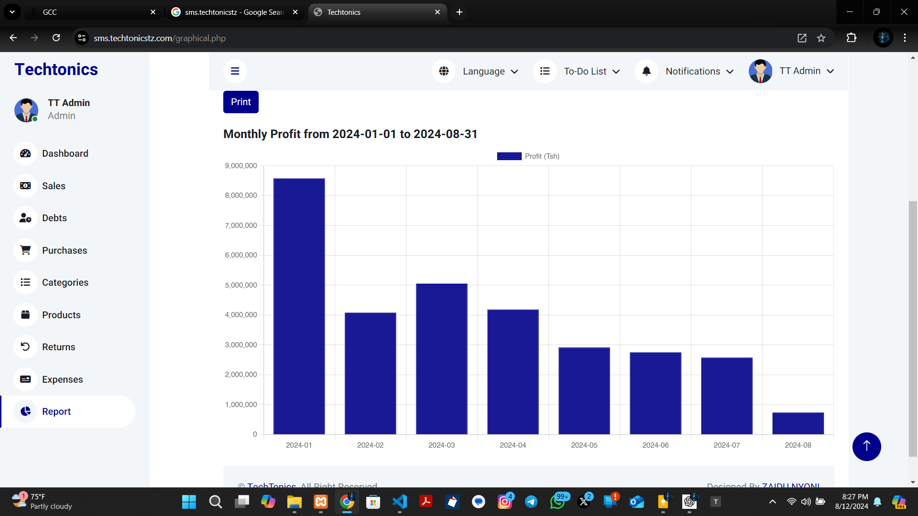Image resolution: width=918 pixels, height=516 pixels.
Task: Click the Dashboard gauge icon in sidebar
Action: coord(25,153)
